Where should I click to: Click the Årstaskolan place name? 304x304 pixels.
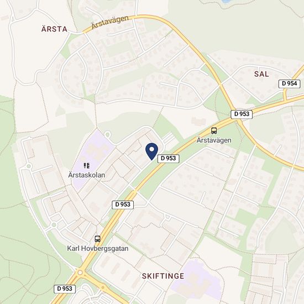click(87, 175)
